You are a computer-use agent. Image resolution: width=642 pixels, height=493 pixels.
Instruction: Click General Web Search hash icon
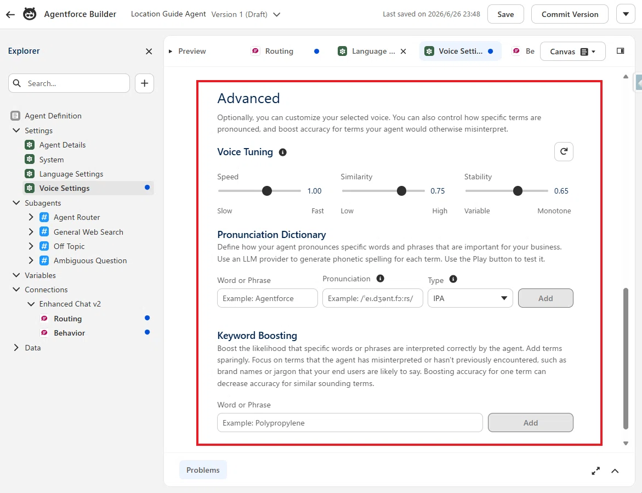[x=44, y=232]
